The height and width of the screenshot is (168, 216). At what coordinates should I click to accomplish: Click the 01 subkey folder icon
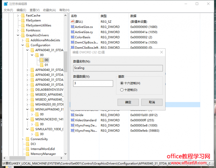point(42,65)
